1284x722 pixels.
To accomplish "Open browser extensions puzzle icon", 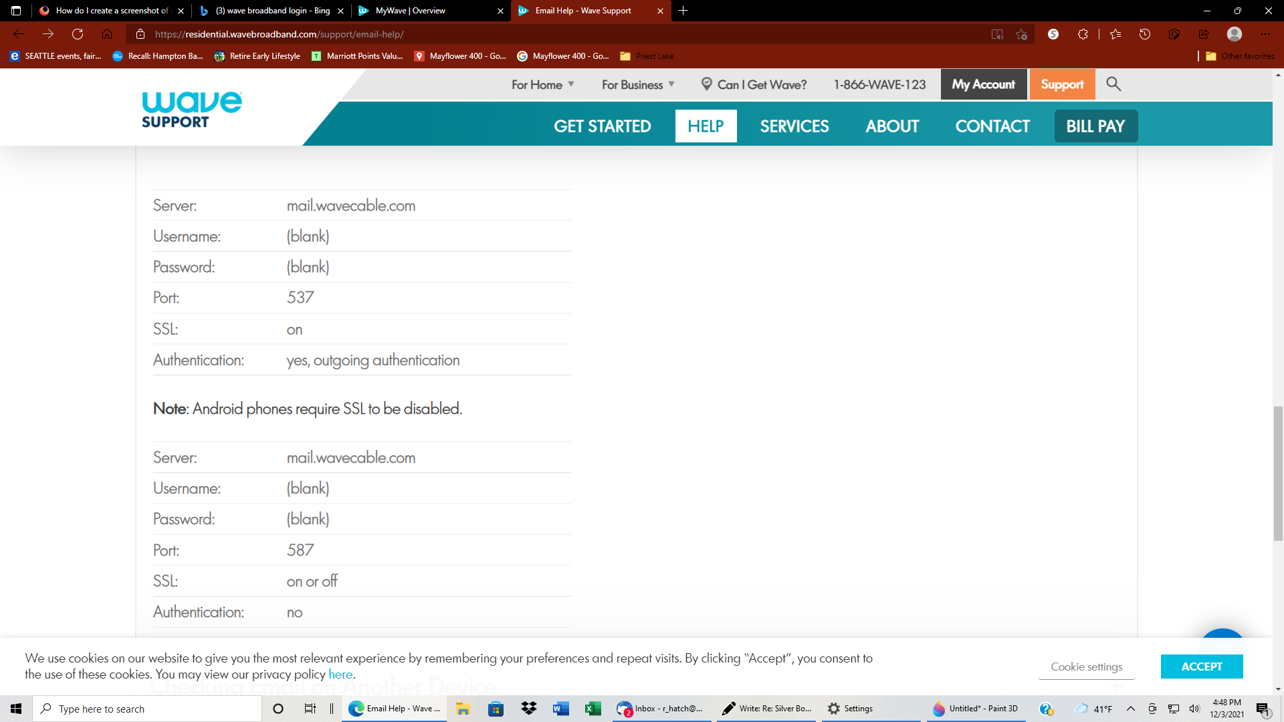I will click(1083, 34).
